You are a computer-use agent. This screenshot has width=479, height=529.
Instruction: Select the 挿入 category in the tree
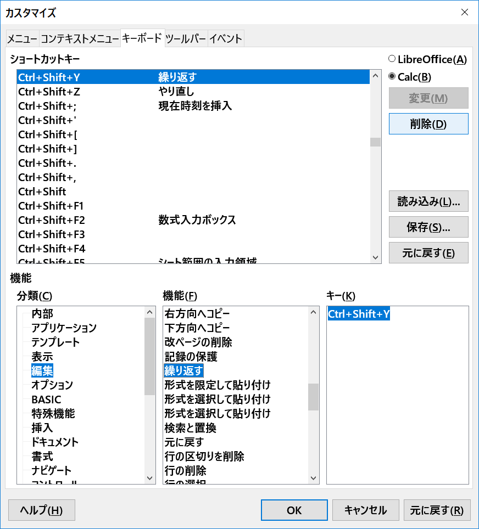(x=42, y=428)
